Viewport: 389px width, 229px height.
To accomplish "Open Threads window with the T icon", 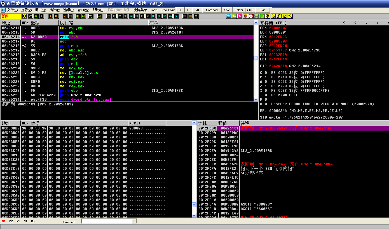I will tap(125, 16).
